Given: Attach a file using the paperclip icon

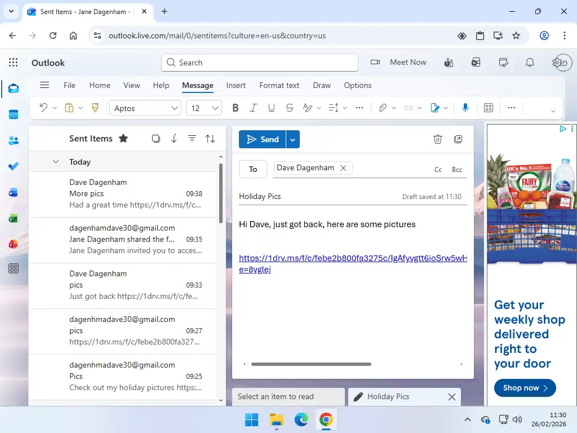Looking at the screenshot, I should point(383,108).
